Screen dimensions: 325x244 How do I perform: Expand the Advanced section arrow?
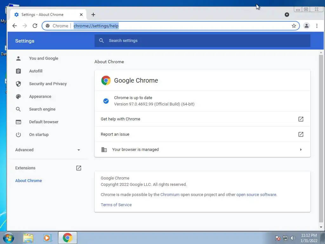coord(79,150)
